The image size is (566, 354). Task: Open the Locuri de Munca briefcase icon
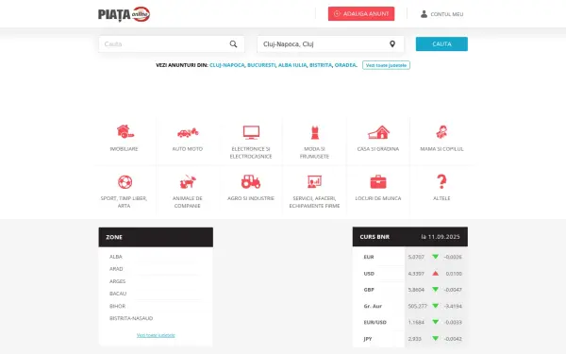point(378,181)
